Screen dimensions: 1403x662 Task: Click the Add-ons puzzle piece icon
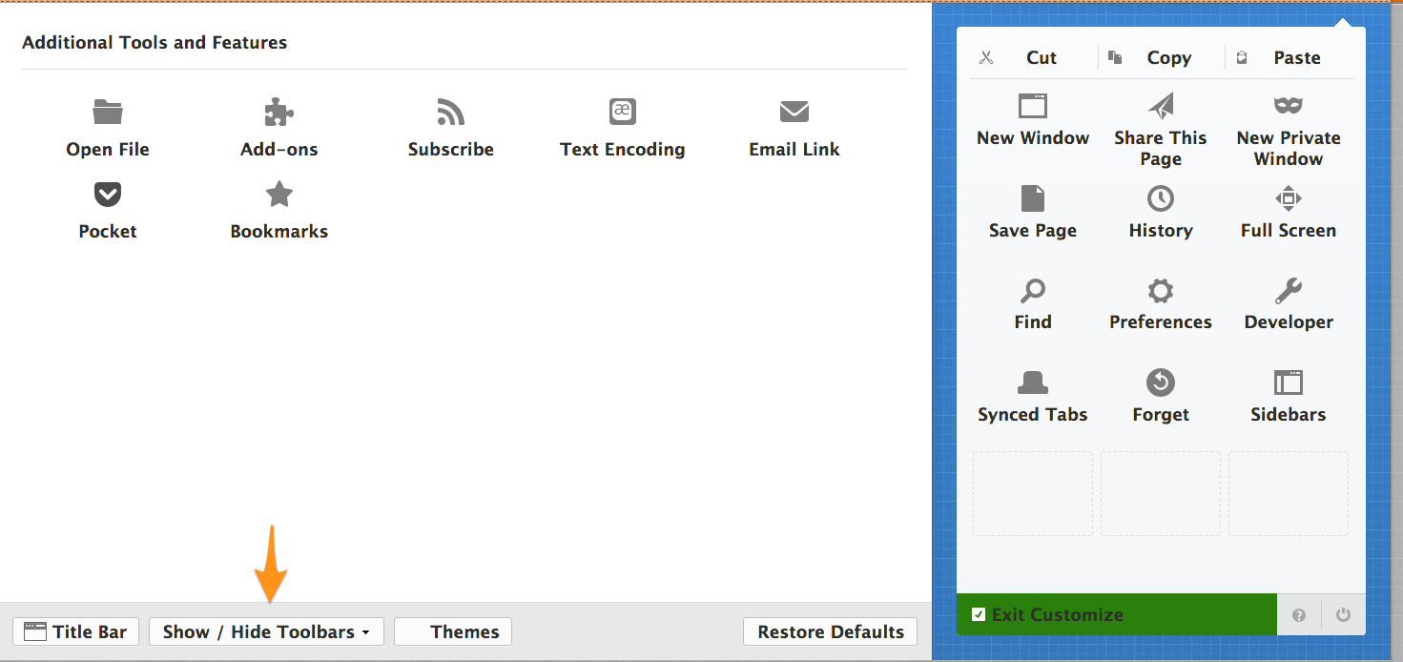[279, 112]
